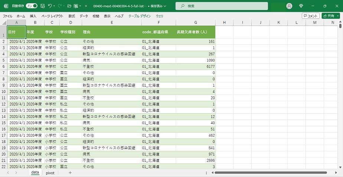The height and width of the screenshot is (177, 343).
Task: Click the Undo arrow icon
Action: pyautogui.click(x=50, y=6)
